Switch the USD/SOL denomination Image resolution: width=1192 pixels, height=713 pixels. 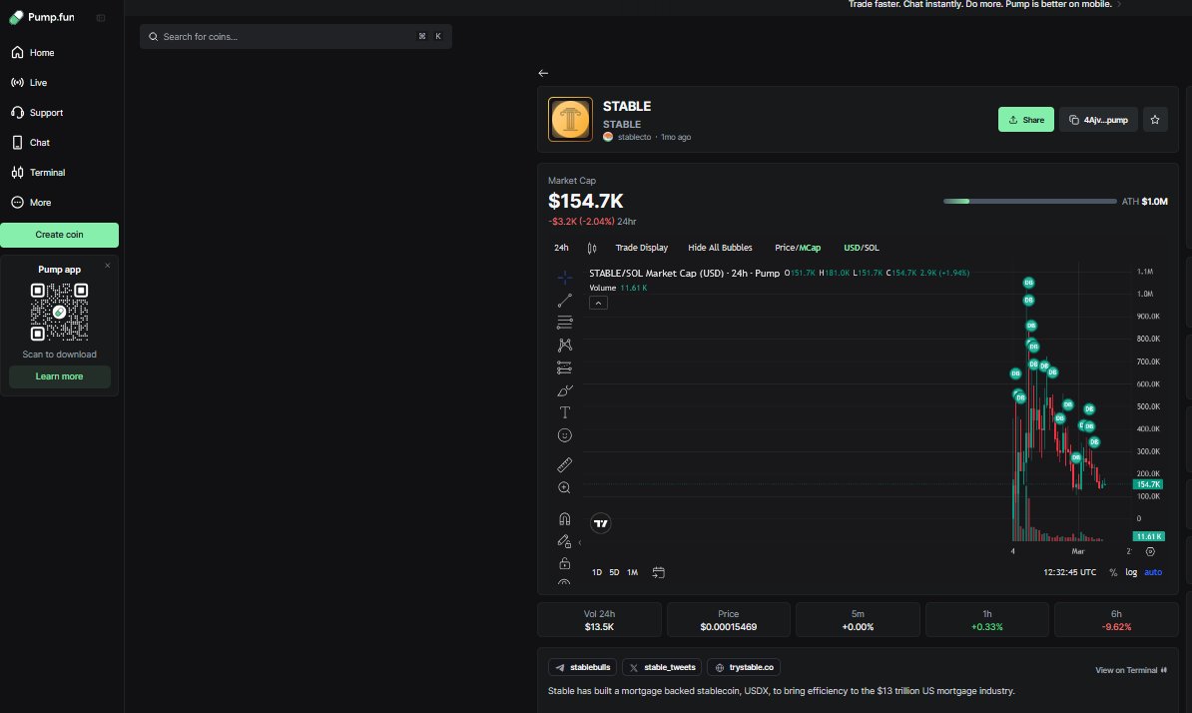[x=862, y=248]
